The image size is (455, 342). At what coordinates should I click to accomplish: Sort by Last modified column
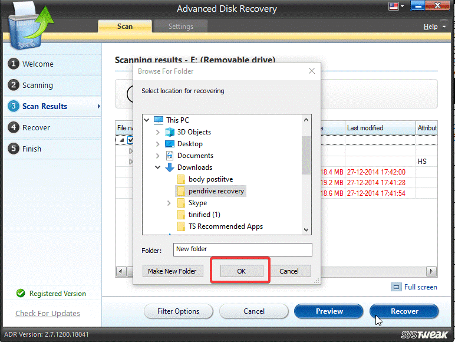point(380,128)
